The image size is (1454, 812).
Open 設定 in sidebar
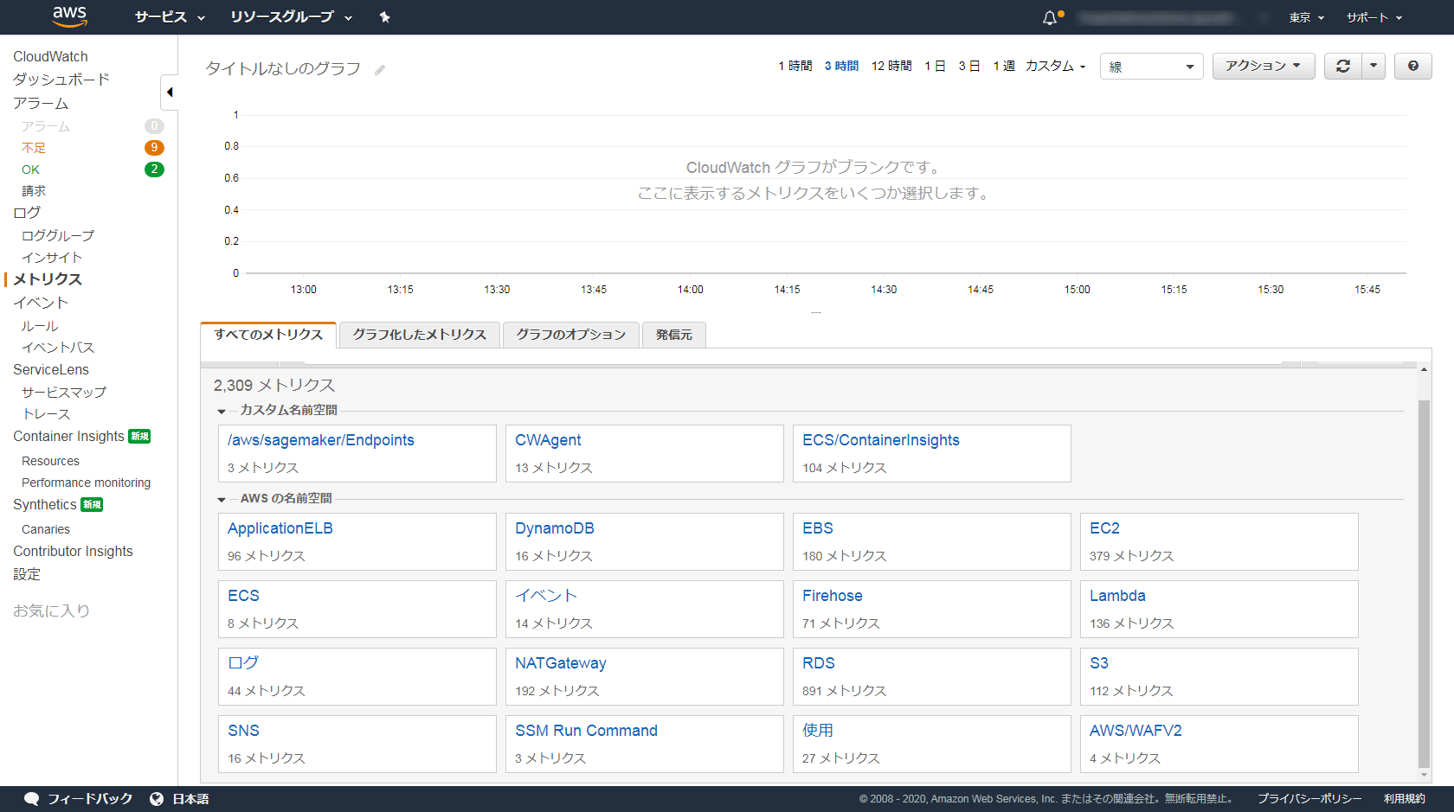coord(27,574)
